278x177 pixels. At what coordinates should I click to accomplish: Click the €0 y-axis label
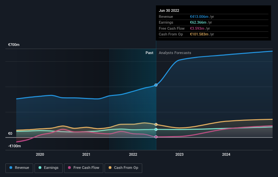coord(10,133)
